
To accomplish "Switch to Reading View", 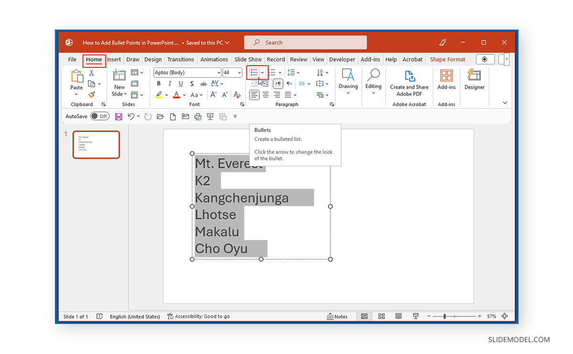I will (x=398, y=316).
